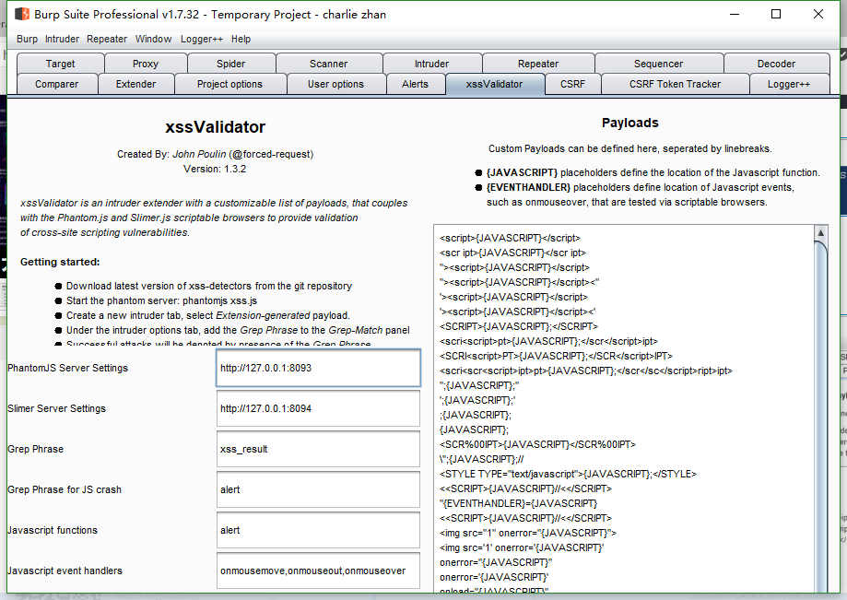Click the 'Start the phantom server' instruction

pyautogui.click(x=161, y=300)
